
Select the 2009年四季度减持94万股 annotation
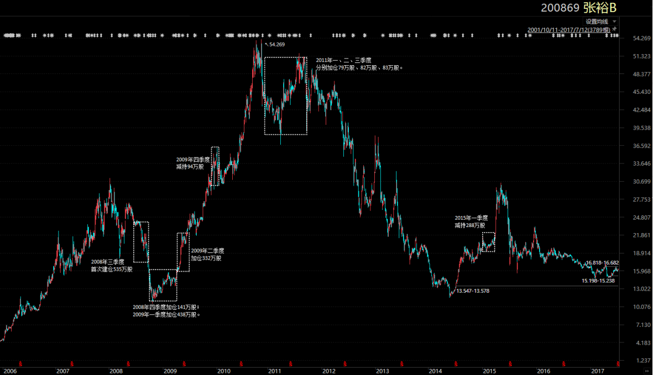click(x=193, y=163)
